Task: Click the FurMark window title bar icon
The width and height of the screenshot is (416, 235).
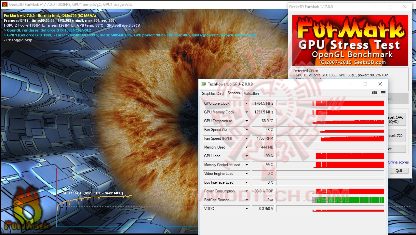Action: pyautogui.click(x=5, y=5)
